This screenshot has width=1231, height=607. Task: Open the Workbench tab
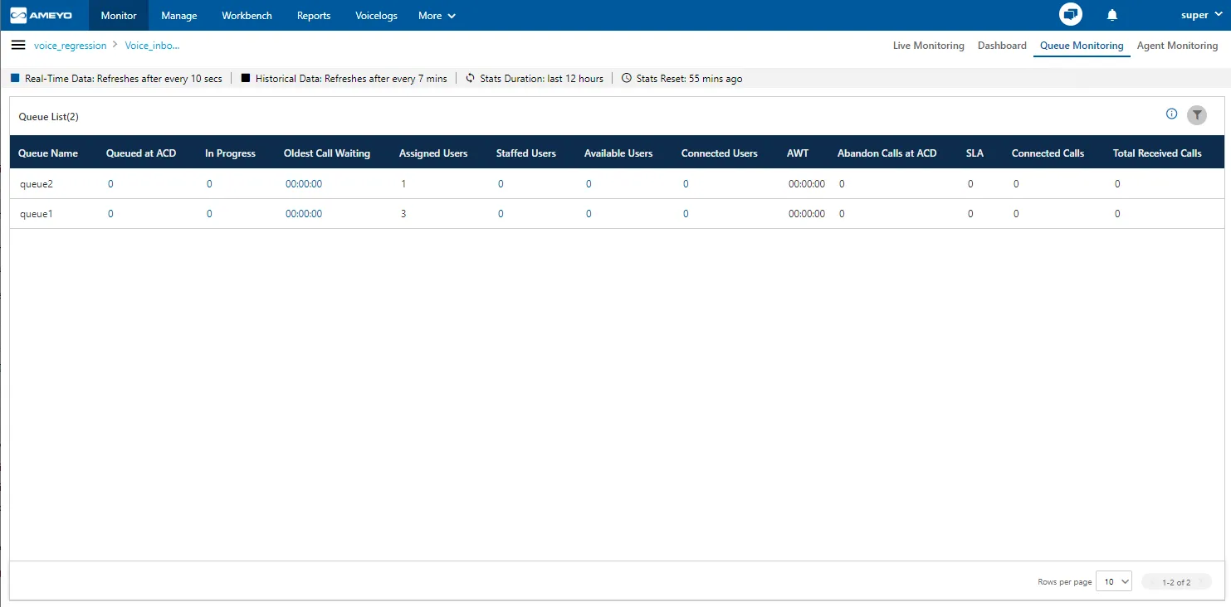point(247,15)
